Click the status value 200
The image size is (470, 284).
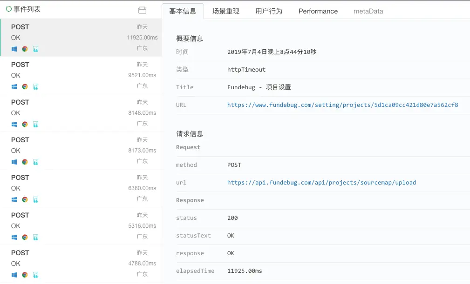(x=232, y=218)
